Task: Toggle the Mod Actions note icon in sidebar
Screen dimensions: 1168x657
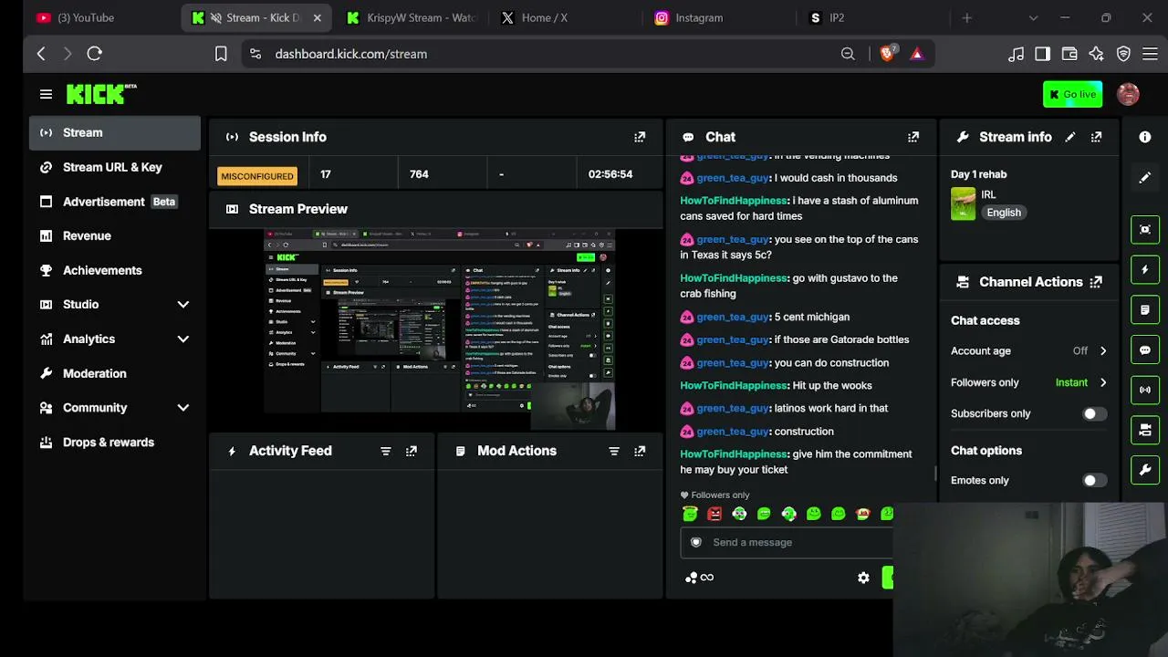Action: pyautogui.click(x=1145, y=309)
